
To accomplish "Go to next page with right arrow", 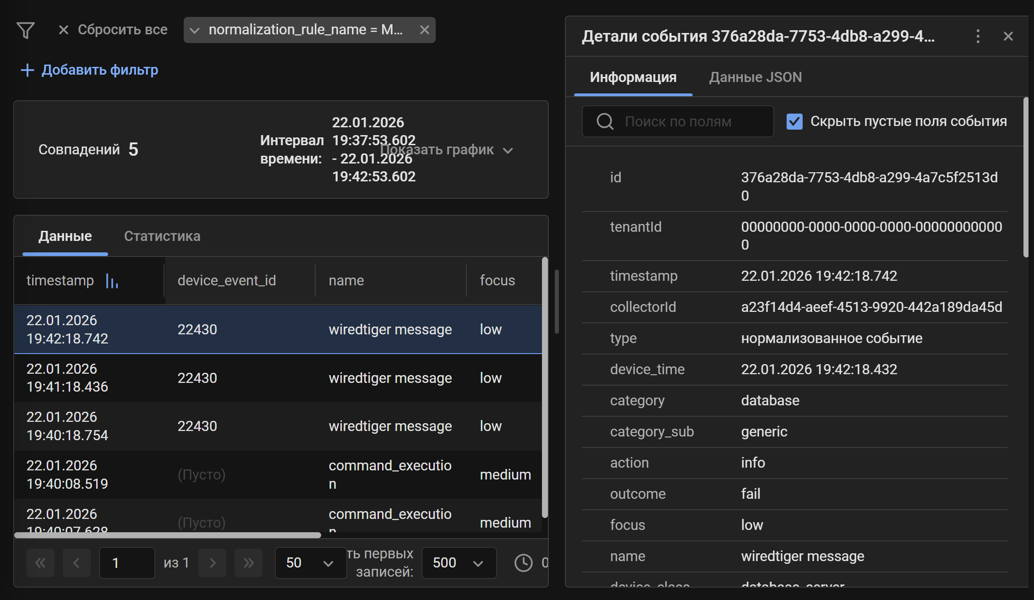I will pyautogui.click(x=212, y=563).
